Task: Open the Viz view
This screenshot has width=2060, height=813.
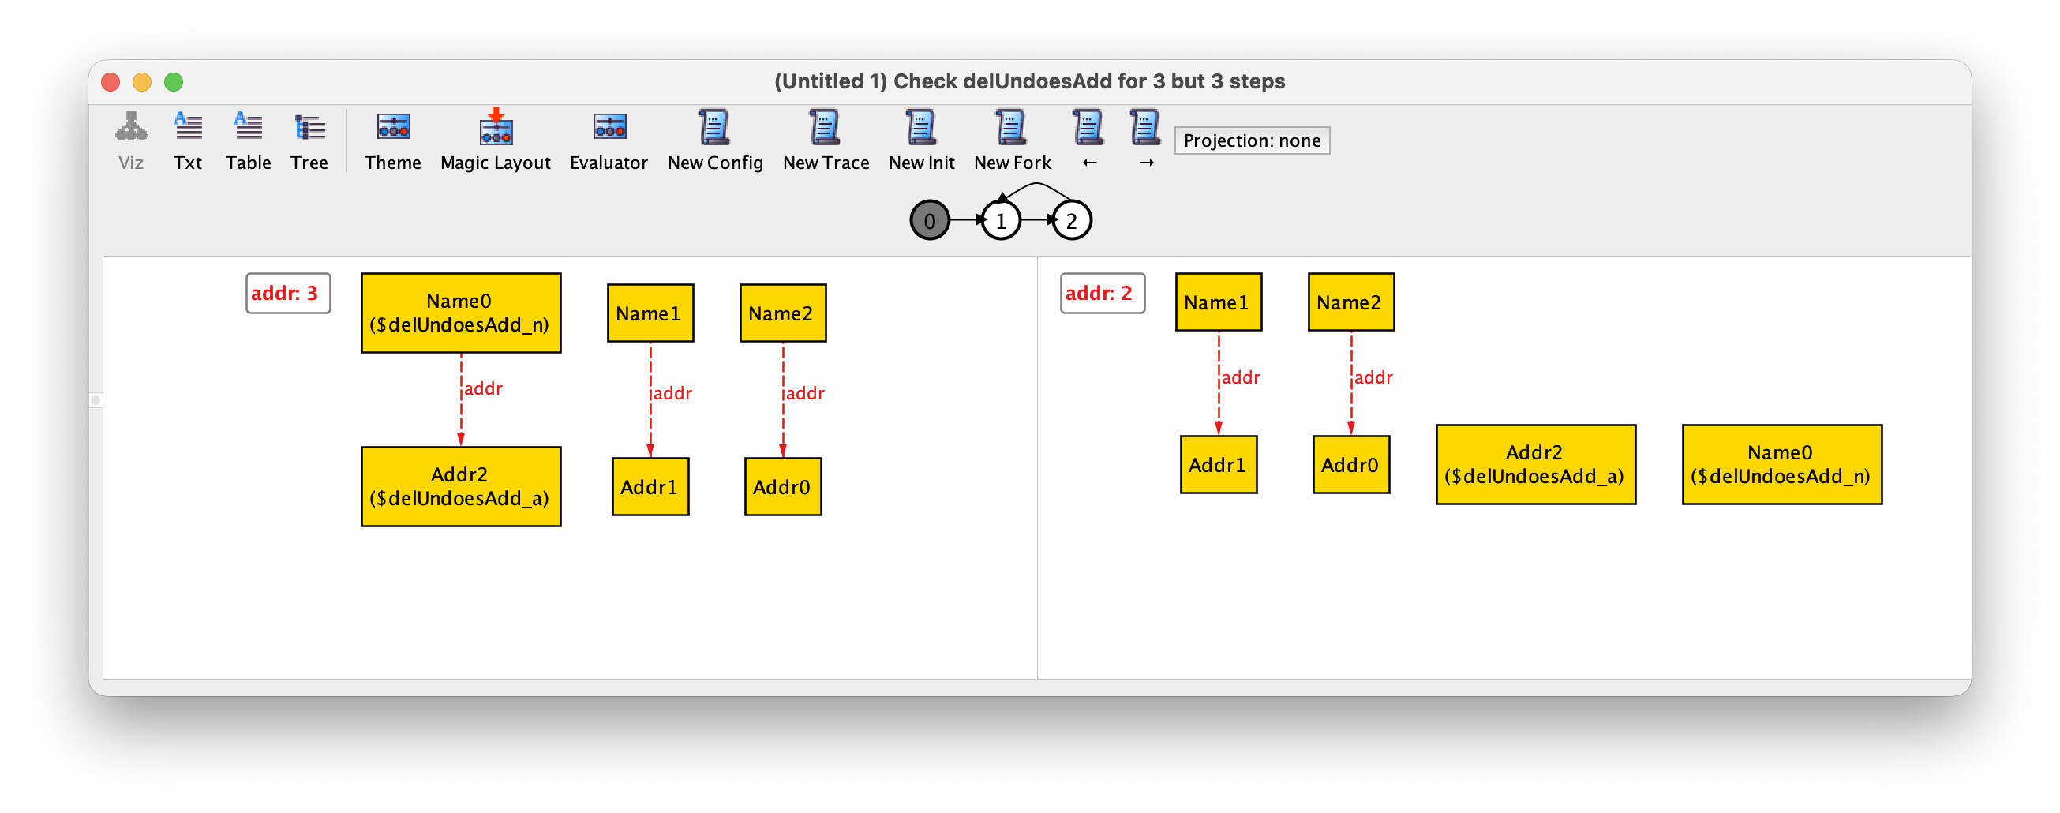Action: click(x=131, y=140)
